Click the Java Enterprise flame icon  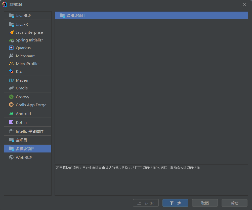11,32
